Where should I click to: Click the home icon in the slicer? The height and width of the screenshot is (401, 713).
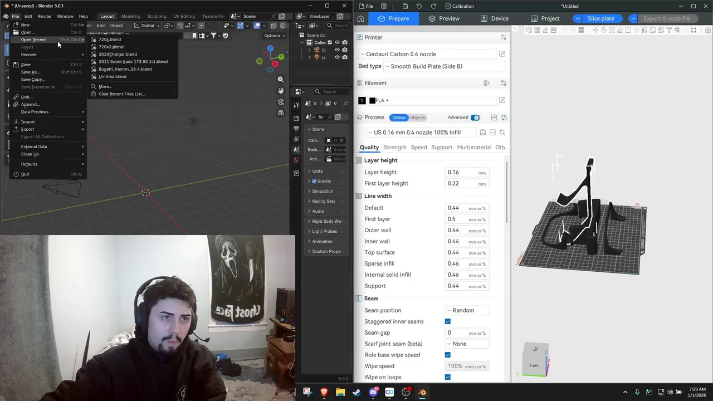[361, 18]
